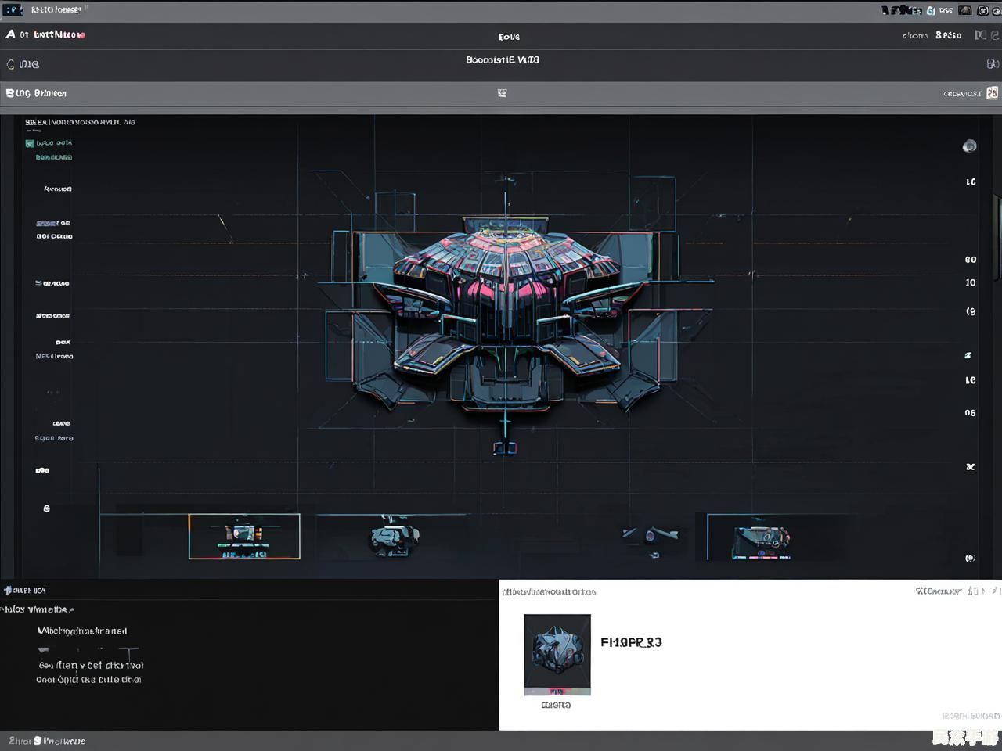
Task: Toggle the small lock icon at left panel bottom
Action: coord(46,508)
